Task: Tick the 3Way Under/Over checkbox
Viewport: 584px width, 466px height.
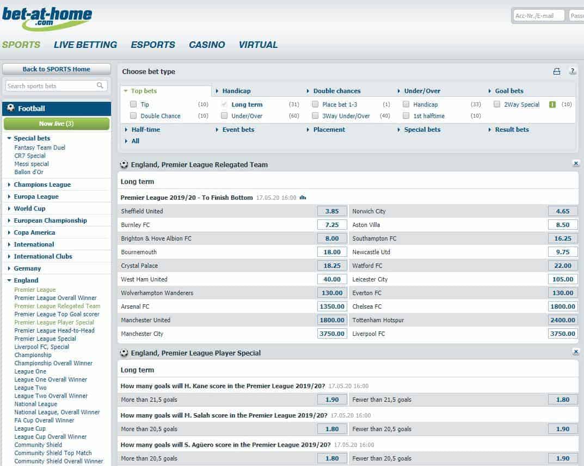Action: (315, 115)
